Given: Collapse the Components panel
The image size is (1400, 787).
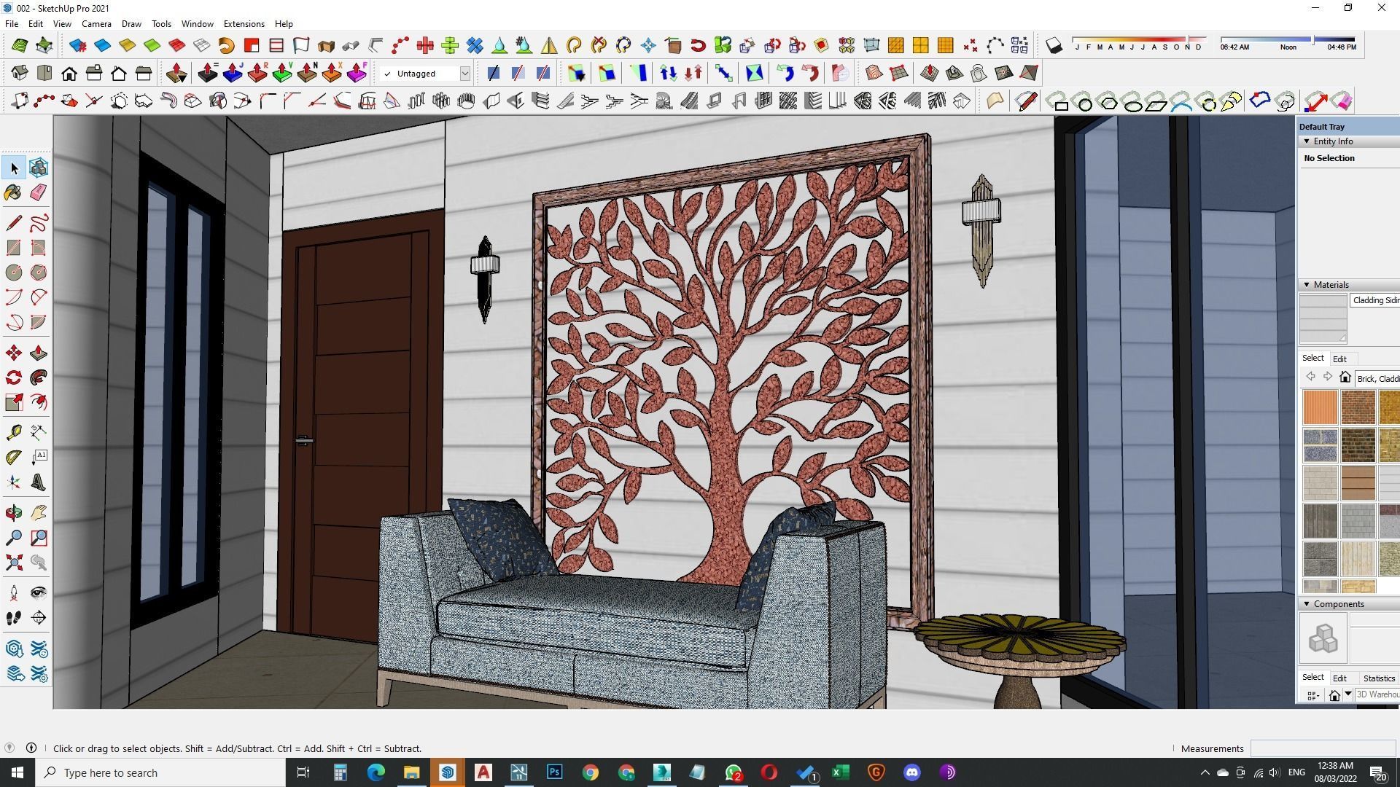Looking at the screenshot, I should tap(1306, 604).
